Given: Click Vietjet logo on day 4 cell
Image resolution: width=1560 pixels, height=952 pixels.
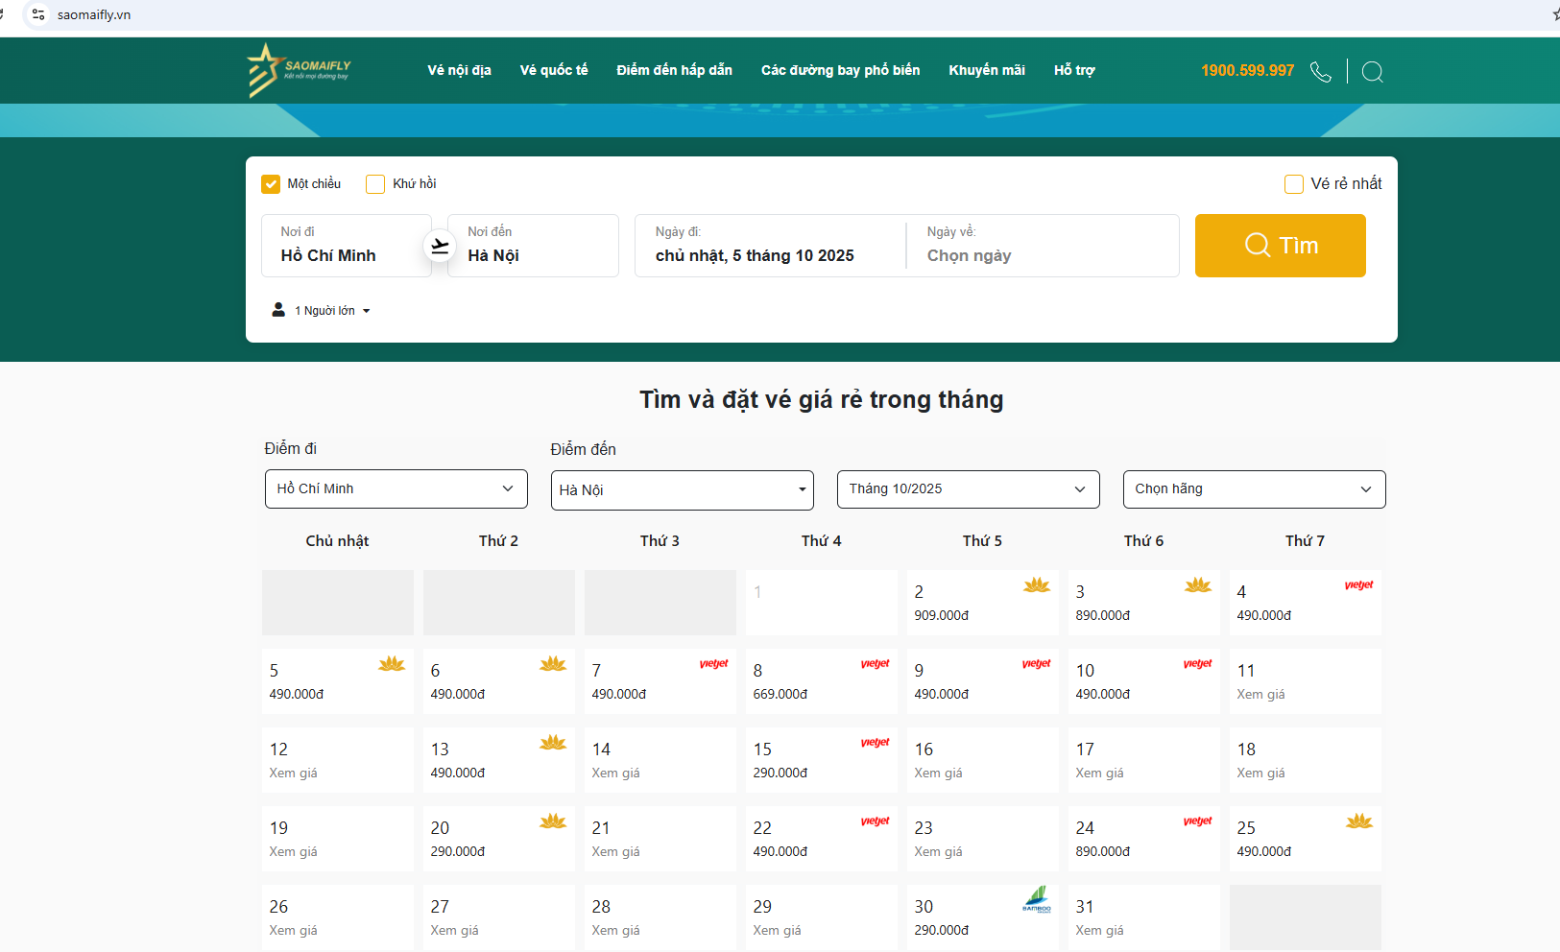Looking at the screenshot, I should coord(1358,585).
